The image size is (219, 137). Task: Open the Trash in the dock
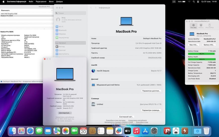tap(206, 131)
